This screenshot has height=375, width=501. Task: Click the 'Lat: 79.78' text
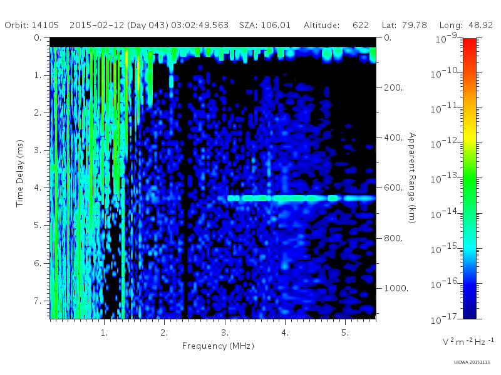click(404, 25)
